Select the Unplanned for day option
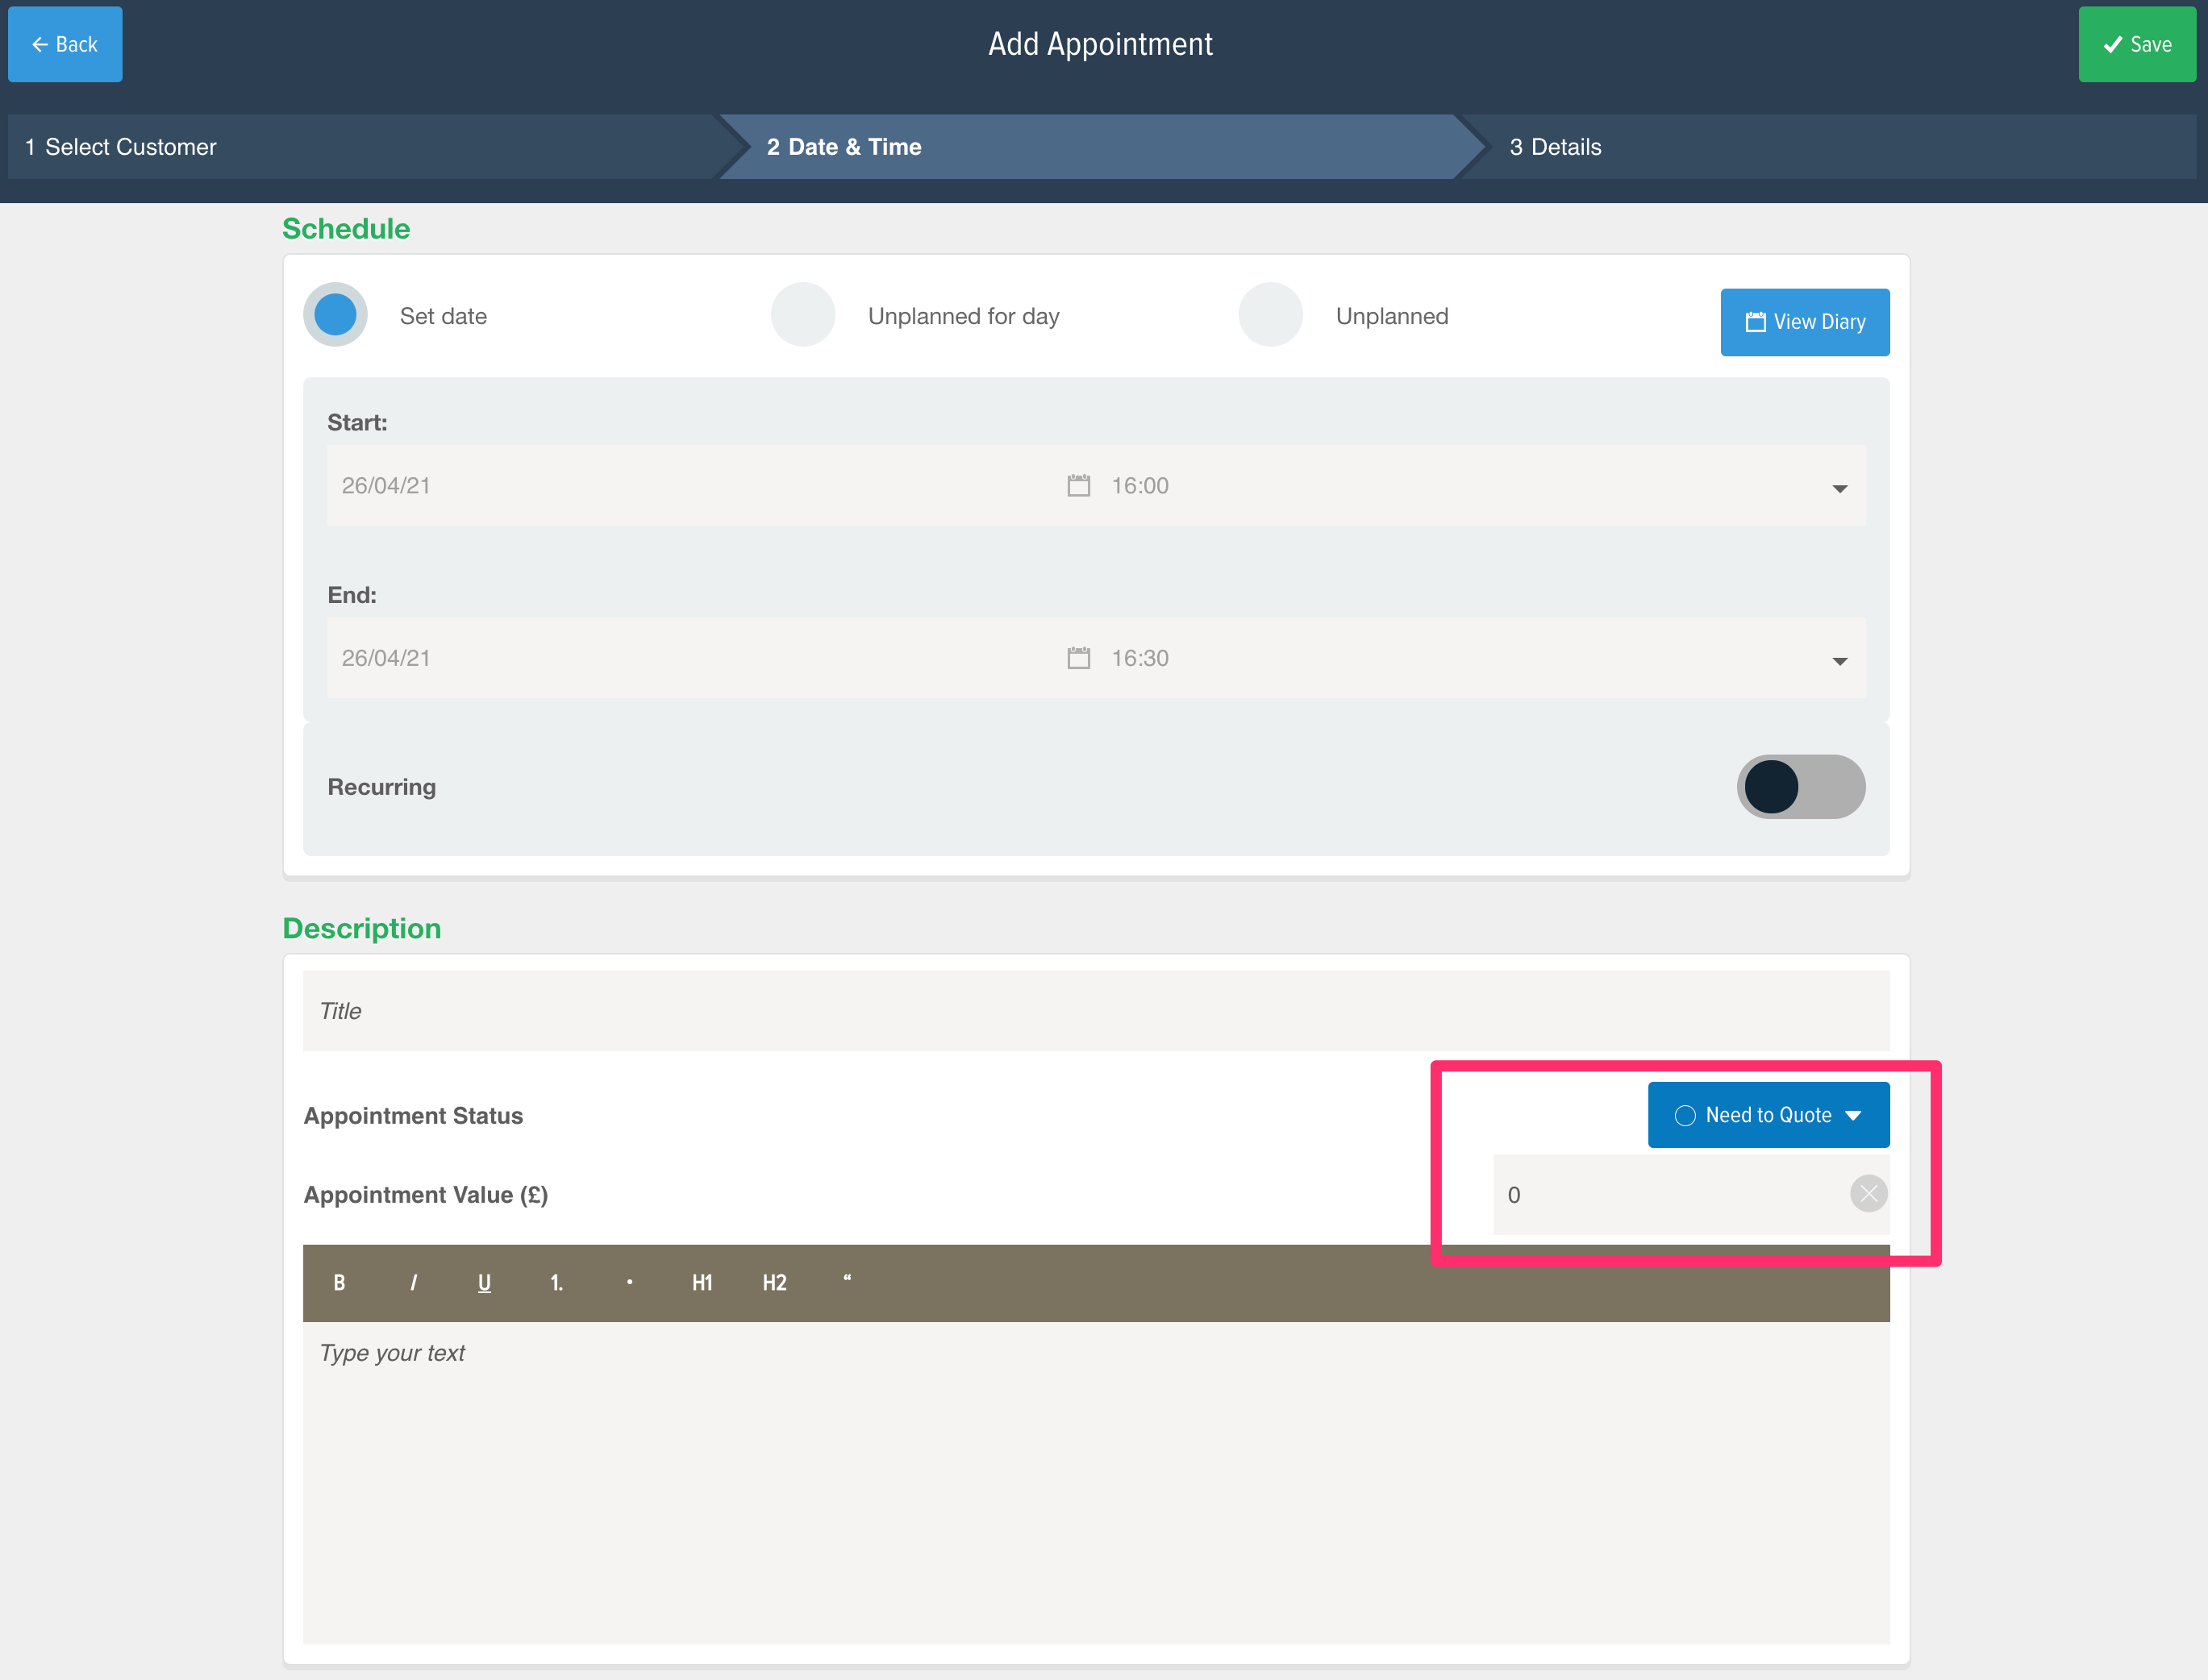 click(x=803, y=314)
